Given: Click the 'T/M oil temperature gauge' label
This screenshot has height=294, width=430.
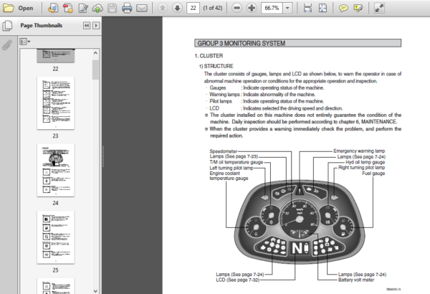Looking at the screenshot, I should click(x=236, y=162).
